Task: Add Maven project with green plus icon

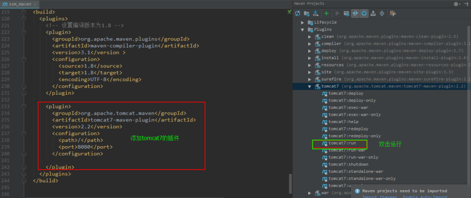Action: [327, 13]
